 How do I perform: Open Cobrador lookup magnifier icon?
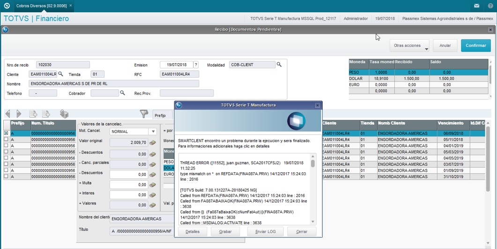pos(122,93)
